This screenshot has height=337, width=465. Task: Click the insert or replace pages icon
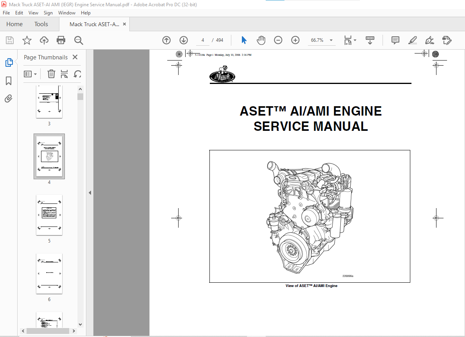pos(64,74)
